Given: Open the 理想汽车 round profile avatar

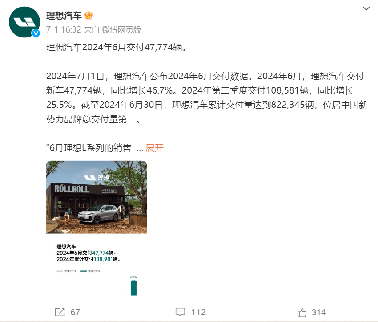Looking at the screenshot, I should [24, 22].
